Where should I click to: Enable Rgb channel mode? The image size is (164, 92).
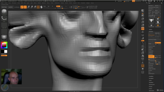(48, 6)
